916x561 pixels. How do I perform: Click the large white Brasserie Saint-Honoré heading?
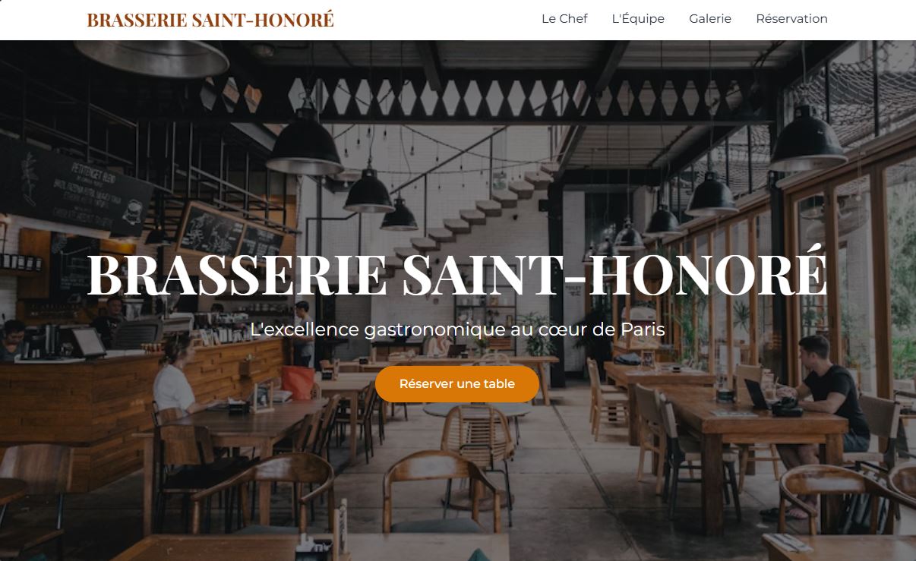tap(457, 274)
